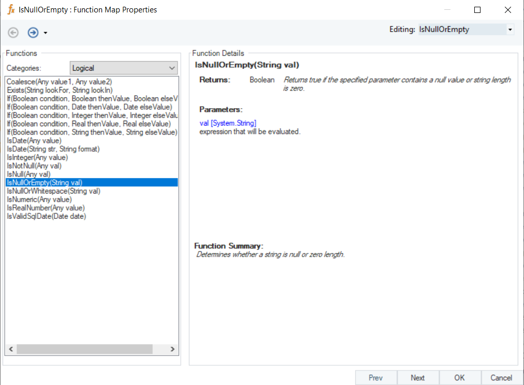Screen dimensions: 524x385
Task: Select IsValidSqlDate(Date date) entry
Action: pyautogui.click(x=47, y=216)
